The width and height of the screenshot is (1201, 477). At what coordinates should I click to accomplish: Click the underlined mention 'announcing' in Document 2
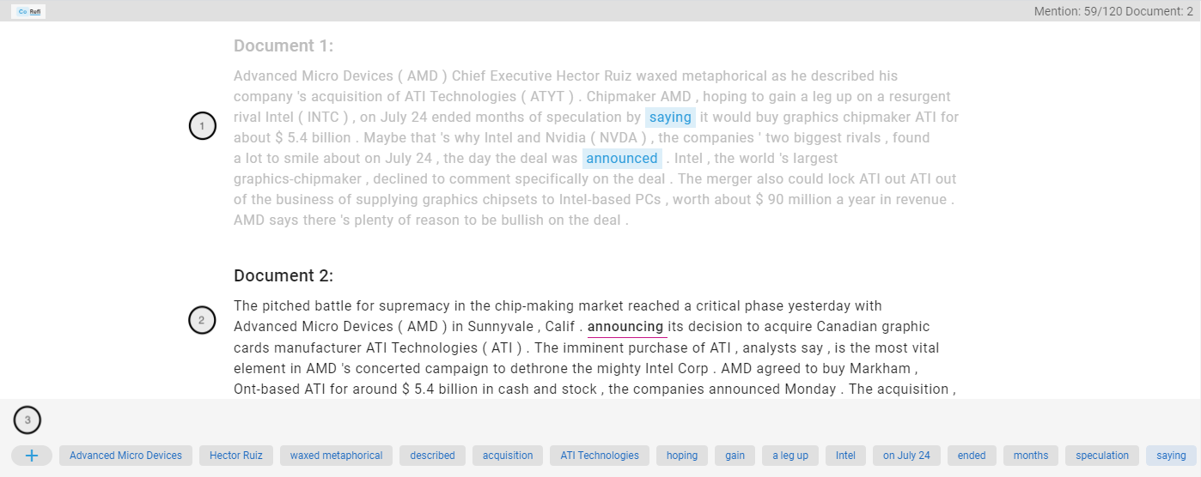(x=625, y=327)
